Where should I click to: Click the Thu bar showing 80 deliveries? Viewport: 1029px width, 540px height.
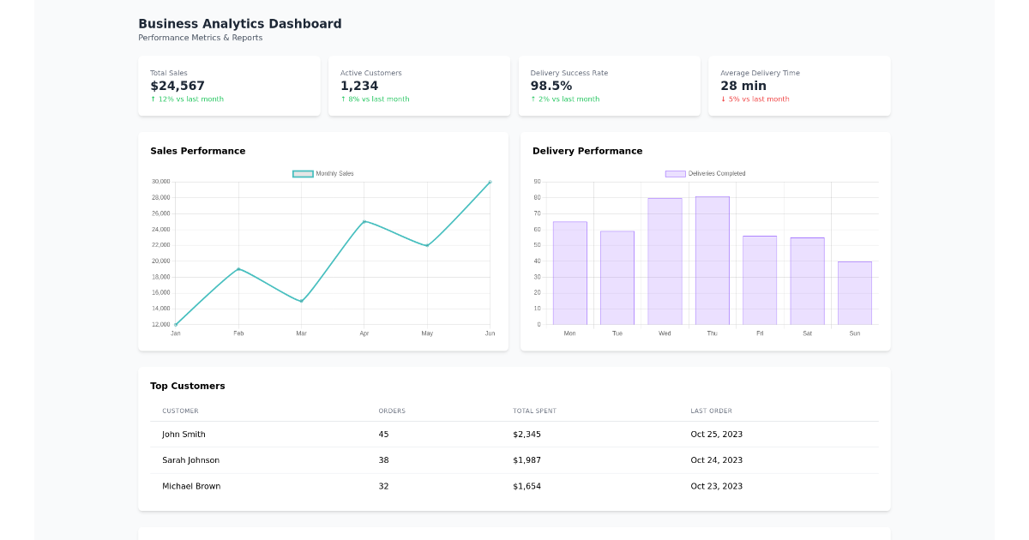712,257
